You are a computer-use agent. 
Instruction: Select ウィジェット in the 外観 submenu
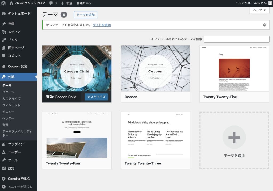pyautogui.click(x=11, y=105)
